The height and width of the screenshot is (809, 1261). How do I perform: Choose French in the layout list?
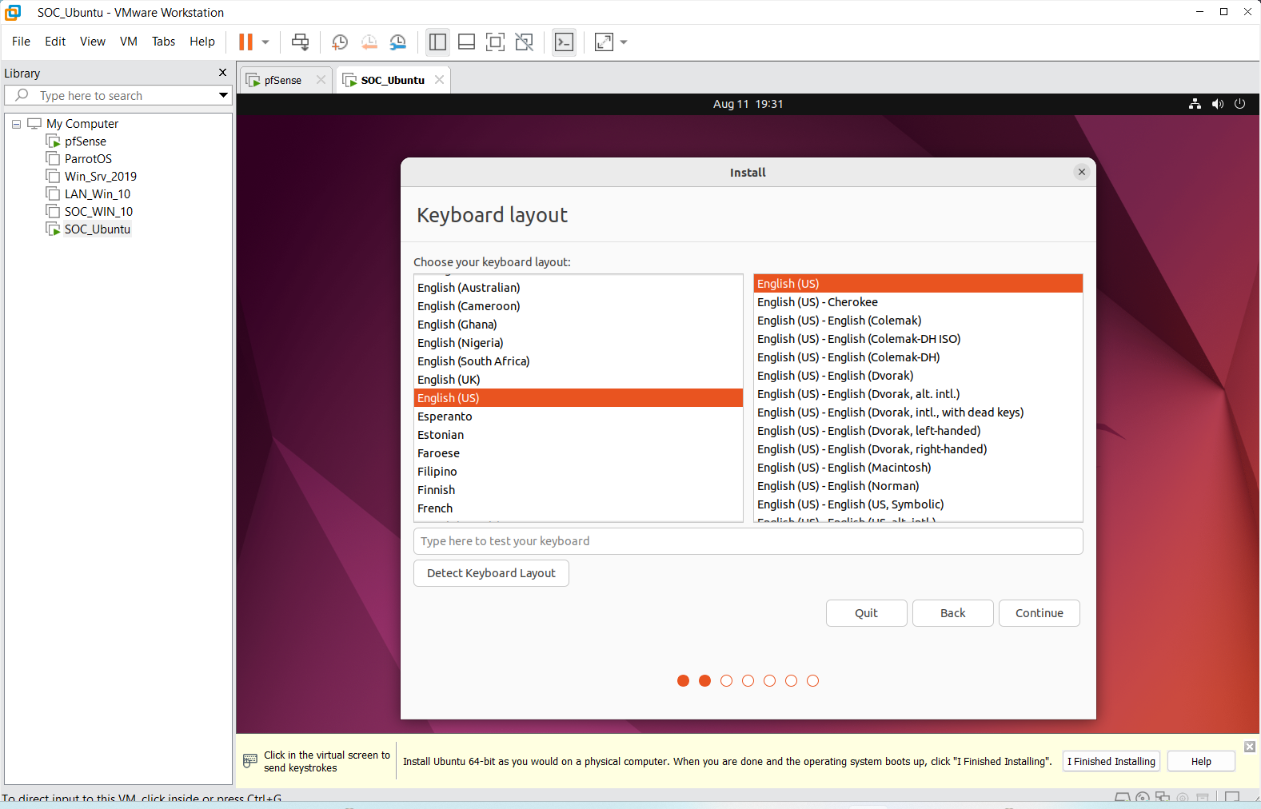coord(578,508)
